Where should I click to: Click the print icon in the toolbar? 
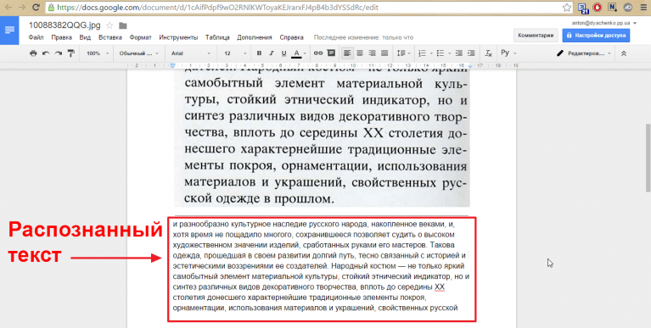[x=33, y=53]
